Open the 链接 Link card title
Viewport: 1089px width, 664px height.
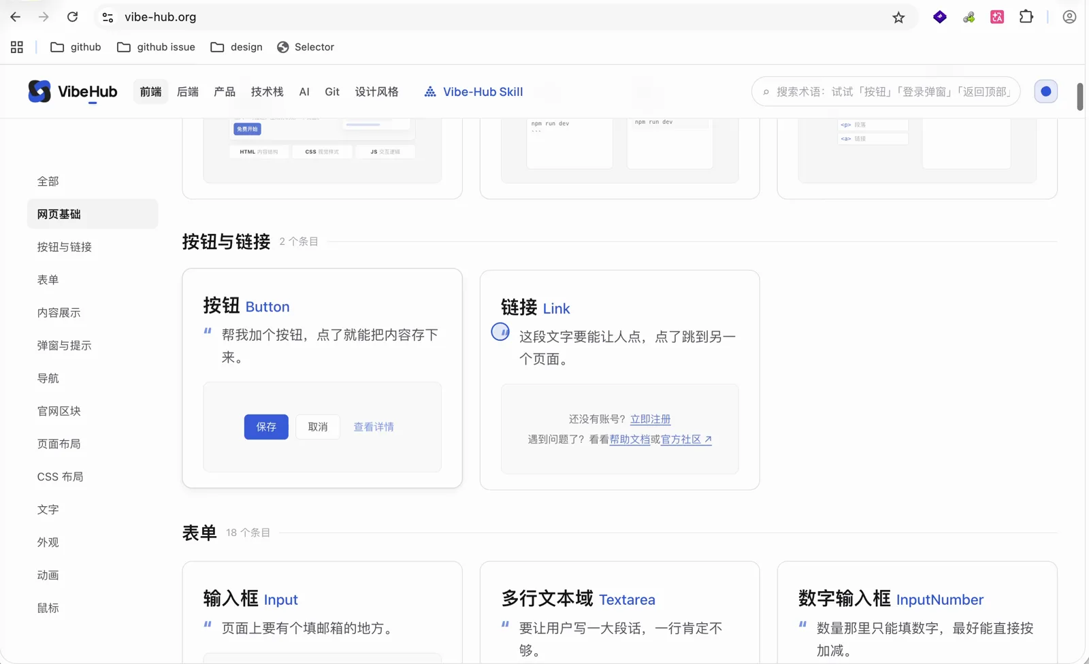(x=536, y=308)
